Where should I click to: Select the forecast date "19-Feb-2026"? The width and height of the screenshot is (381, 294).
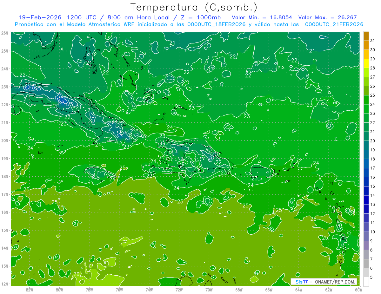[x=40, y=17]
